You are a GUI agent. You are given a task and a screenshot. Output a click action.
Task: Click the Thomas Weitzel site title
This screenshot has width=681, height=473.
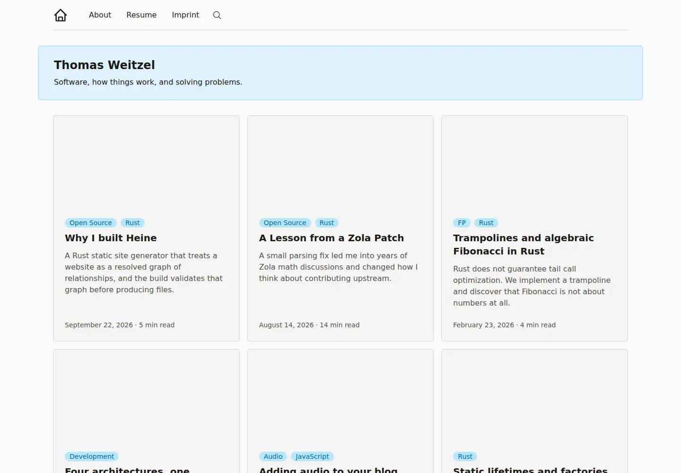[105, 65]
